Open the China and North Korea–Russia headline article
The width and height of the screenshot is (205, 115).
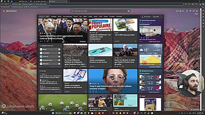tap(61, 37)
